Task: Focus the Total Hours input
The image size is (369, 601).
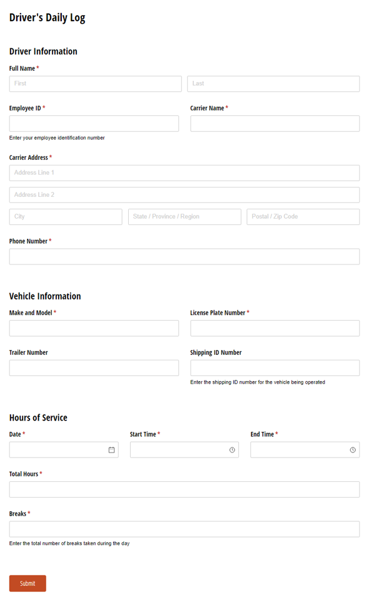Action: 184,489
